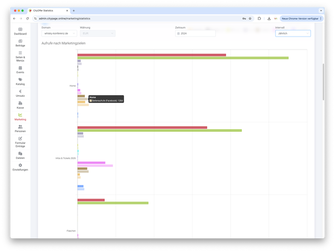This screenshot has width=335, height=252.
Task: Open the Events calendar icon
Action: tap(20, 70)
